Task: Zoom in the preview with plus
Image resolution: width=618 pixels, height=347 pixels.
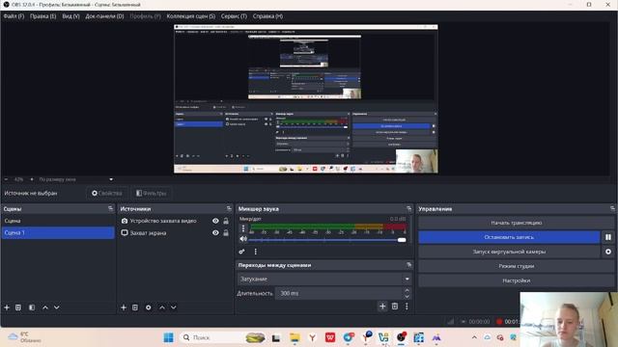Action: tap(32, 179)
